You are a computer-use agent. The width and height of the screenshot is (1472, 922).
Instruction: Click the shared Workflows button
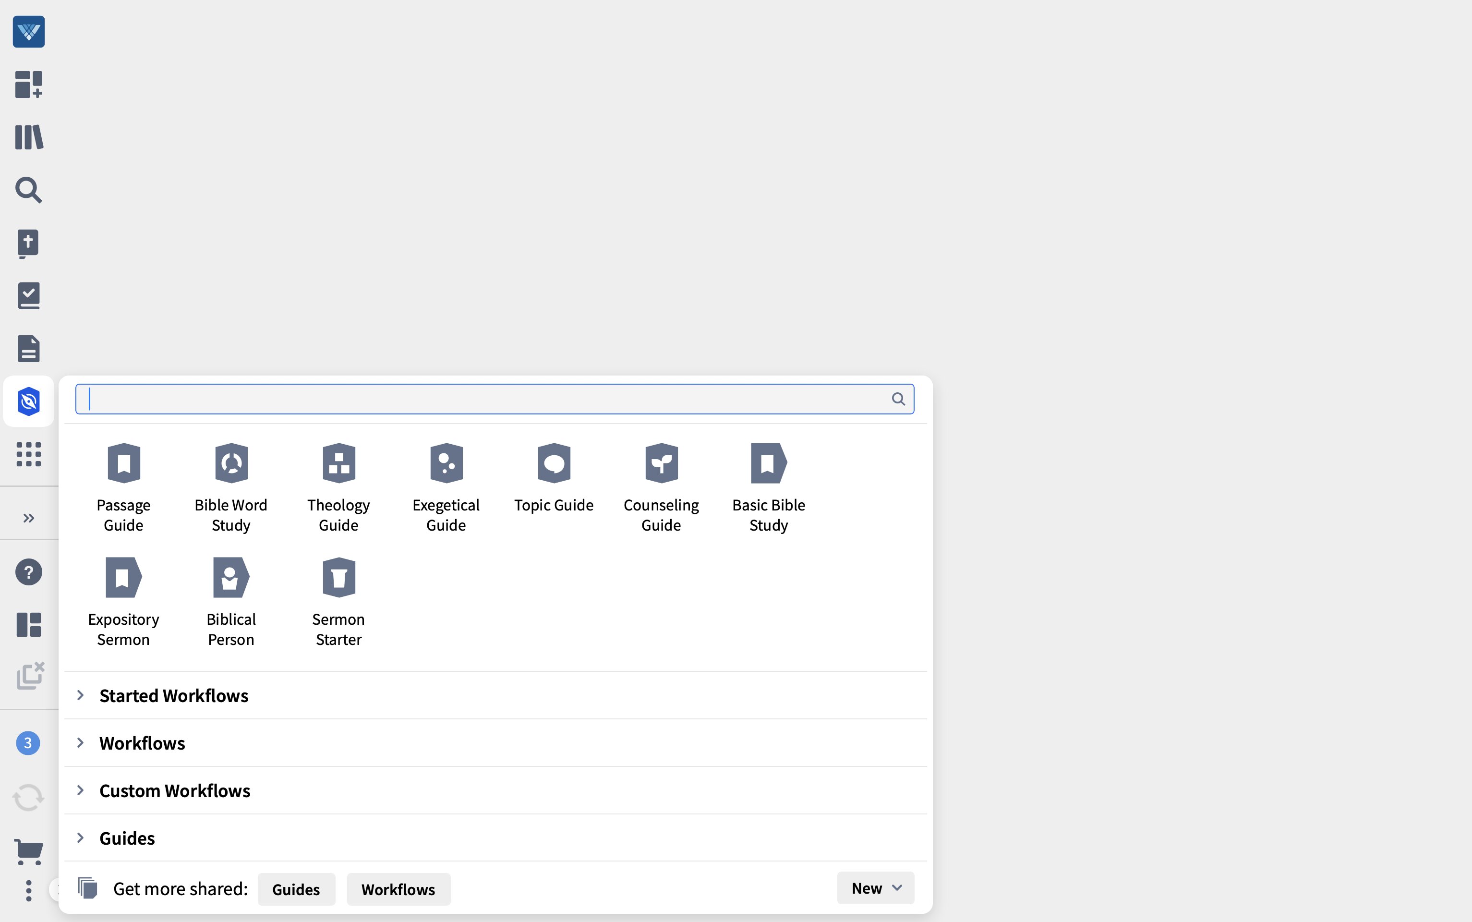[x=398, y=889]
